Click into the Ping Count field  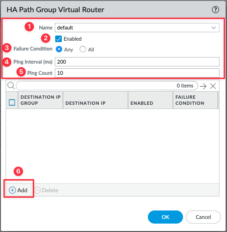point(137,73)
